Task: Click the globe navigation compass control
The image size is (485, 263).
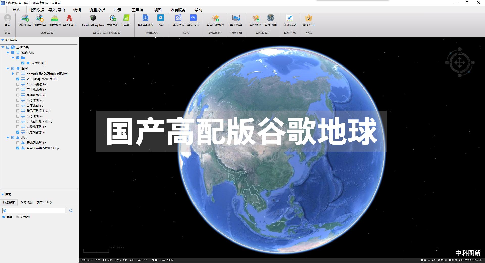Action: pyautogui.click(x=460, y=62)
